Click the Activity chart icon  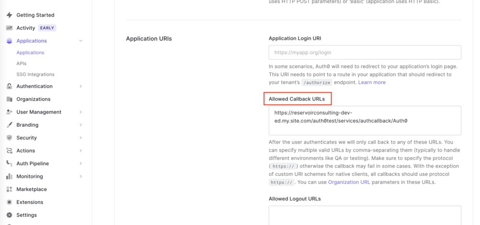[x=9, y=28]
